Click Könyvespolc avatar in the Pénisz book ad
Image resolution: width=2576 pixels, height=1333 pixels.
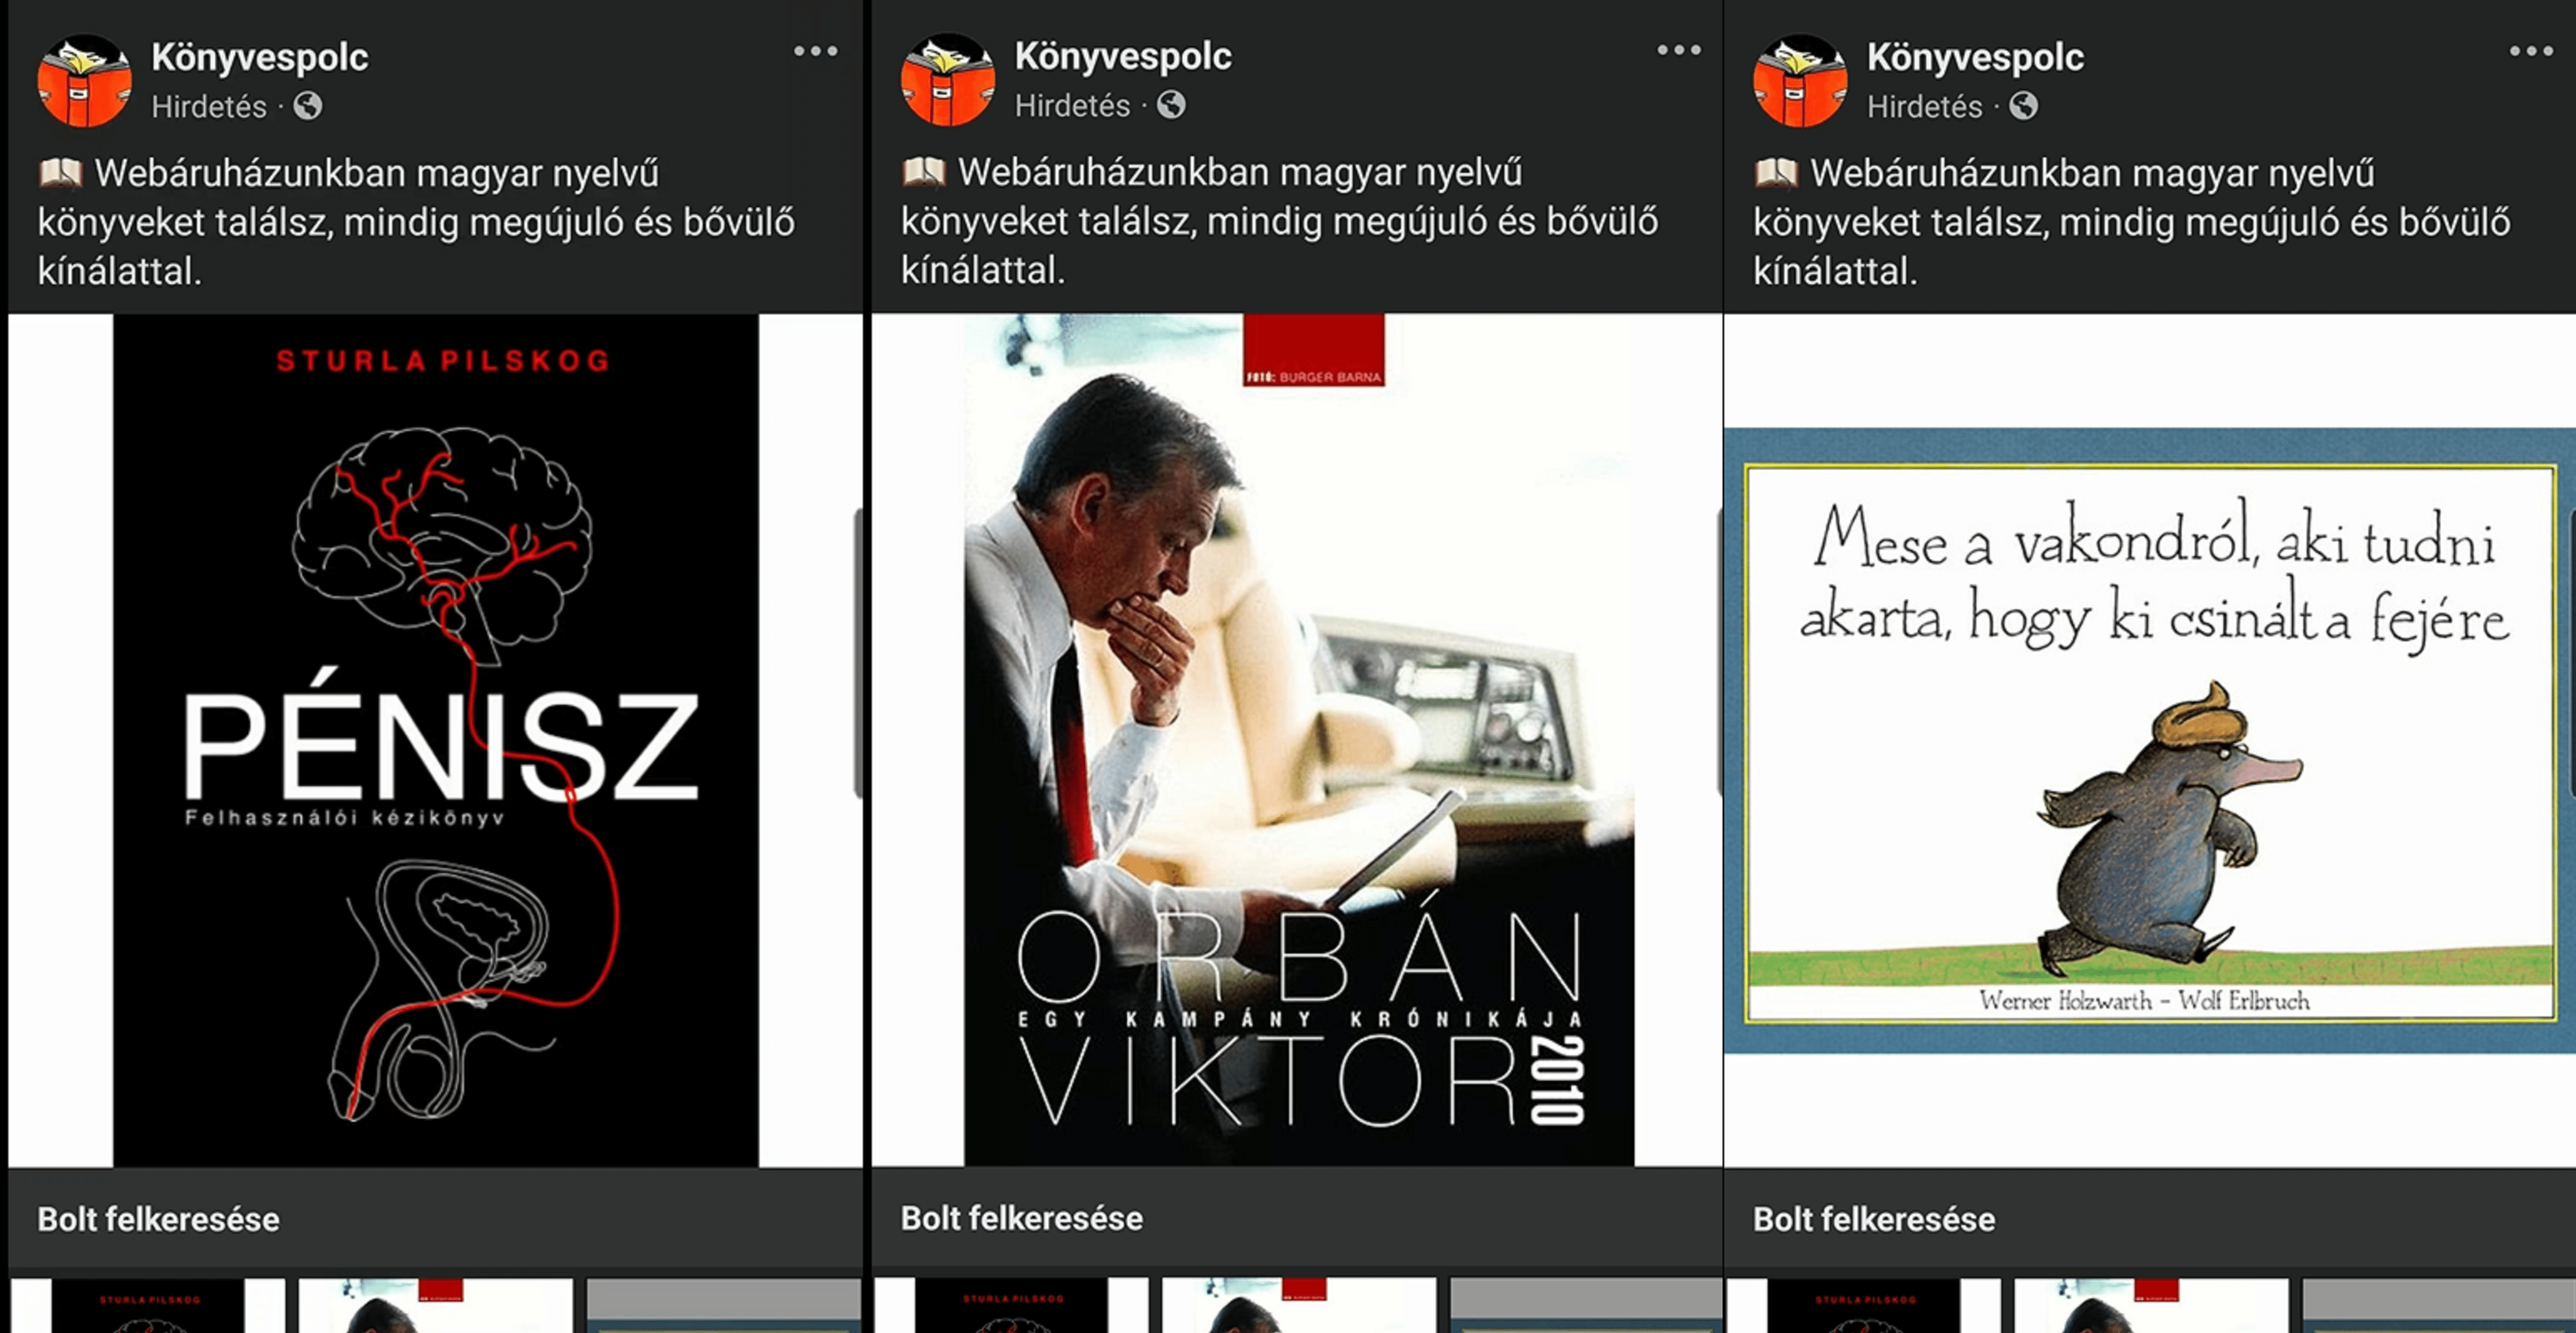tap(84, 81)
